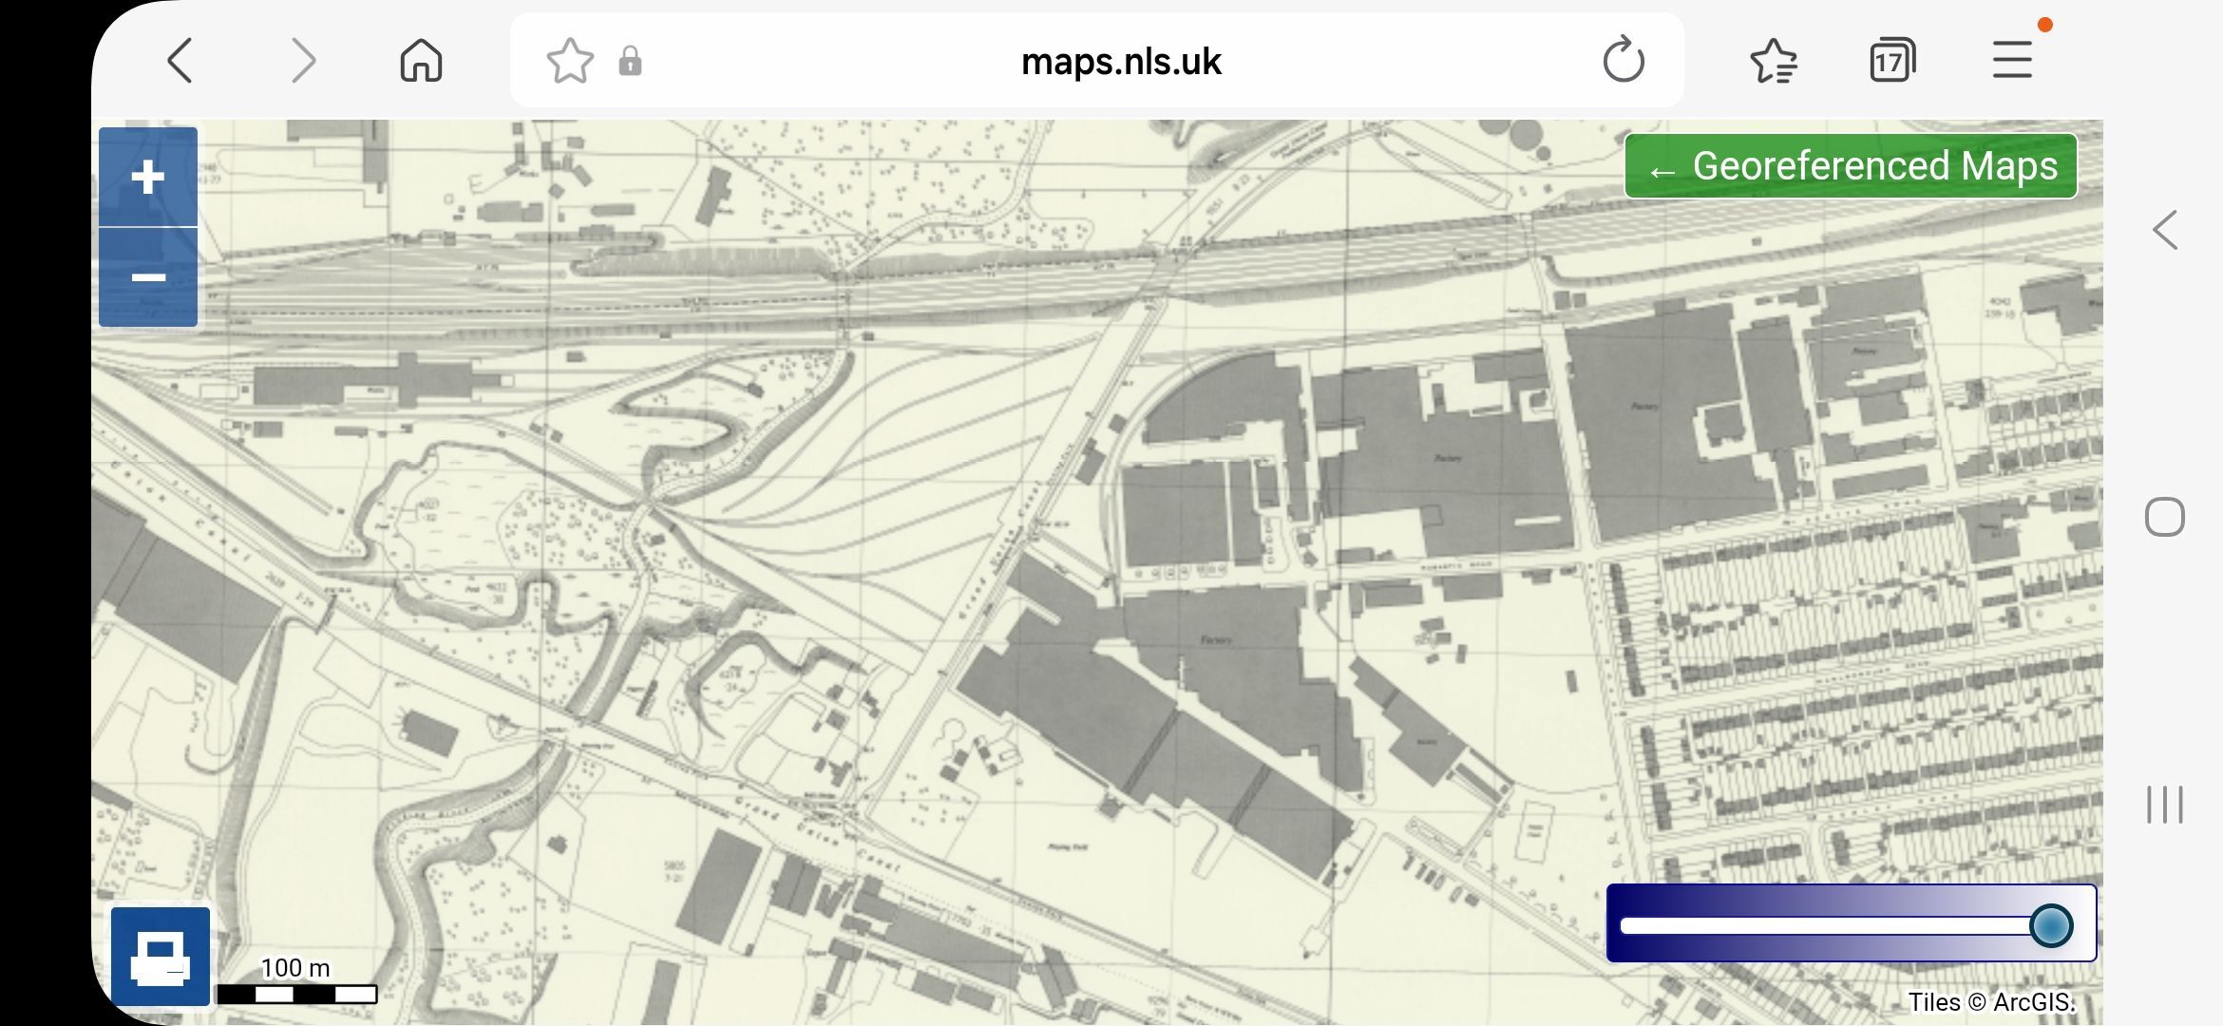
Task: Tap Android back chevron in navigation bar
Action: pyautogui.click(x=2165, y=230)
